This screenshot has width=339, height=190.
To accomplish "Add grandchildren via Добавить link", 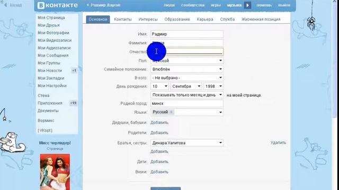I will coord(159,172).
